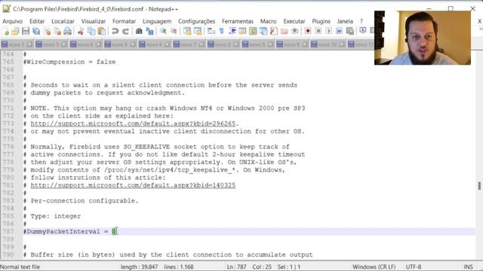The height and width of the screenshot is (271, 483).
Task: Click line number 787 in margin
Action: pos(8,231)
